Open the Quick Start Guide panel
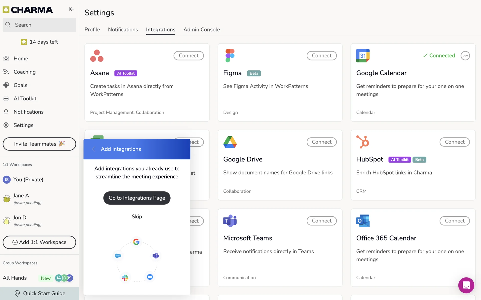This screenshot has width=481, height=300. click(x=40, y=293)
